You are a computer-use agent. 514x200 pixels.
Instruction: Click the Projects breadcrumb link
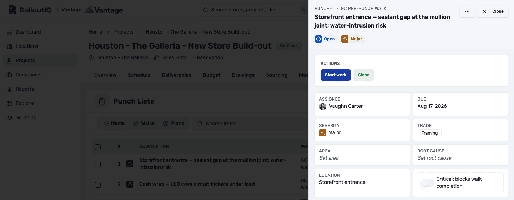pyautogui.click(x=124, y=32)
